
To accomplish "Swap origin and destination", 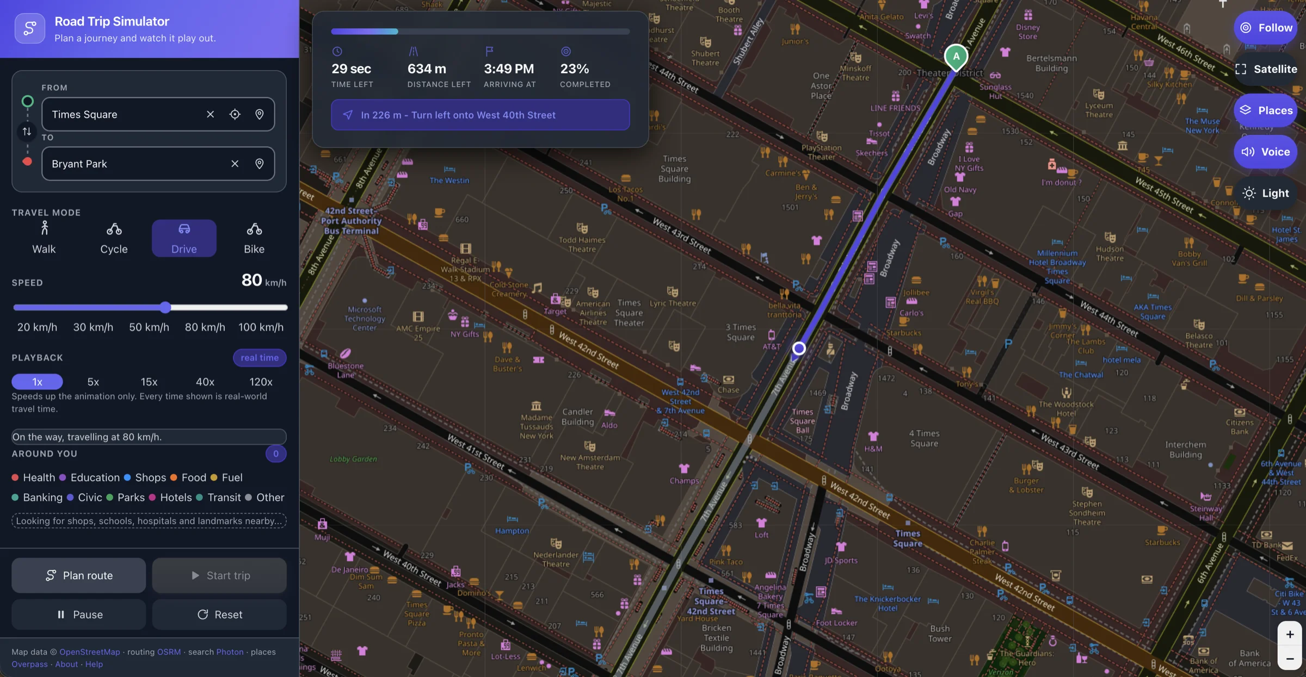I will point(27,132).
